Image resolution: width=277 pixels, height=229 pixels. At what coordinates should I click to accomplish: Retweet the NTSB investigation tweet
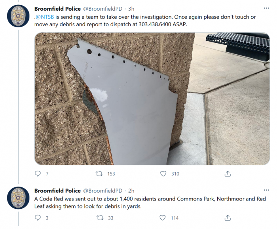click(x=99, y=174)
